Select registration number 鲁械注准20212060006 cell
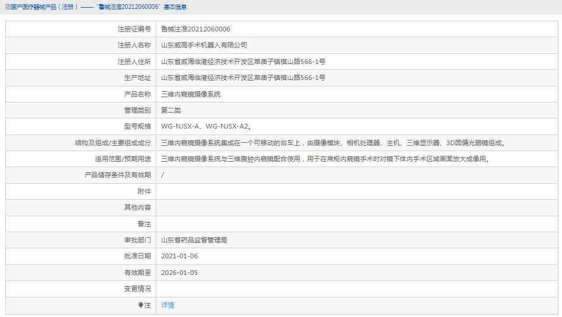The width and height of the screenshot is (562, 317). [x=195, y=29]
